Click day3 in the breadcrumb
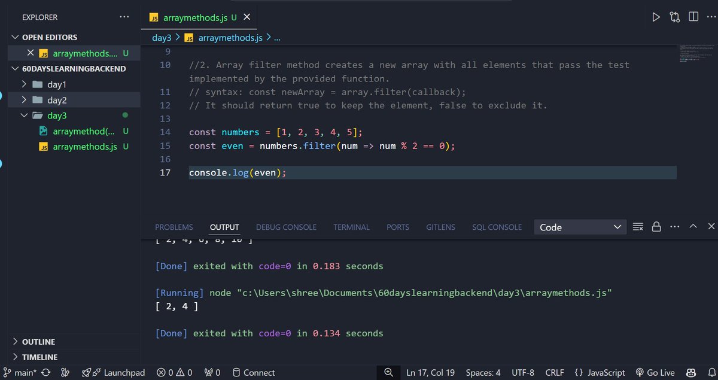Viewport: 718px width, 380px height. click(x=162, y=37)
